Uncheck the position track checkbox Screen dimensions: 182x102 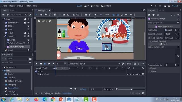point(38,74)
